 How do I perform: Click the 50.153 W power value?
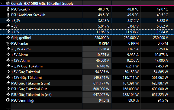[x=132, y=72]
